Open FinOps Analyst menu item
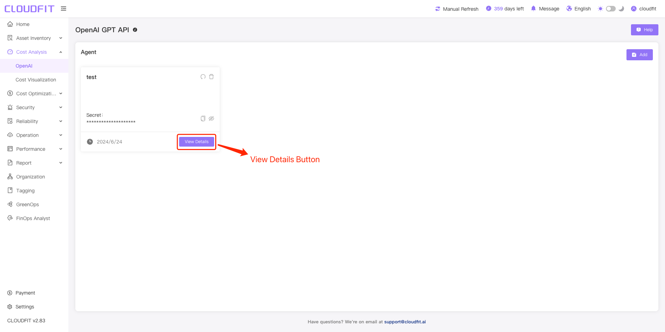 34,218
